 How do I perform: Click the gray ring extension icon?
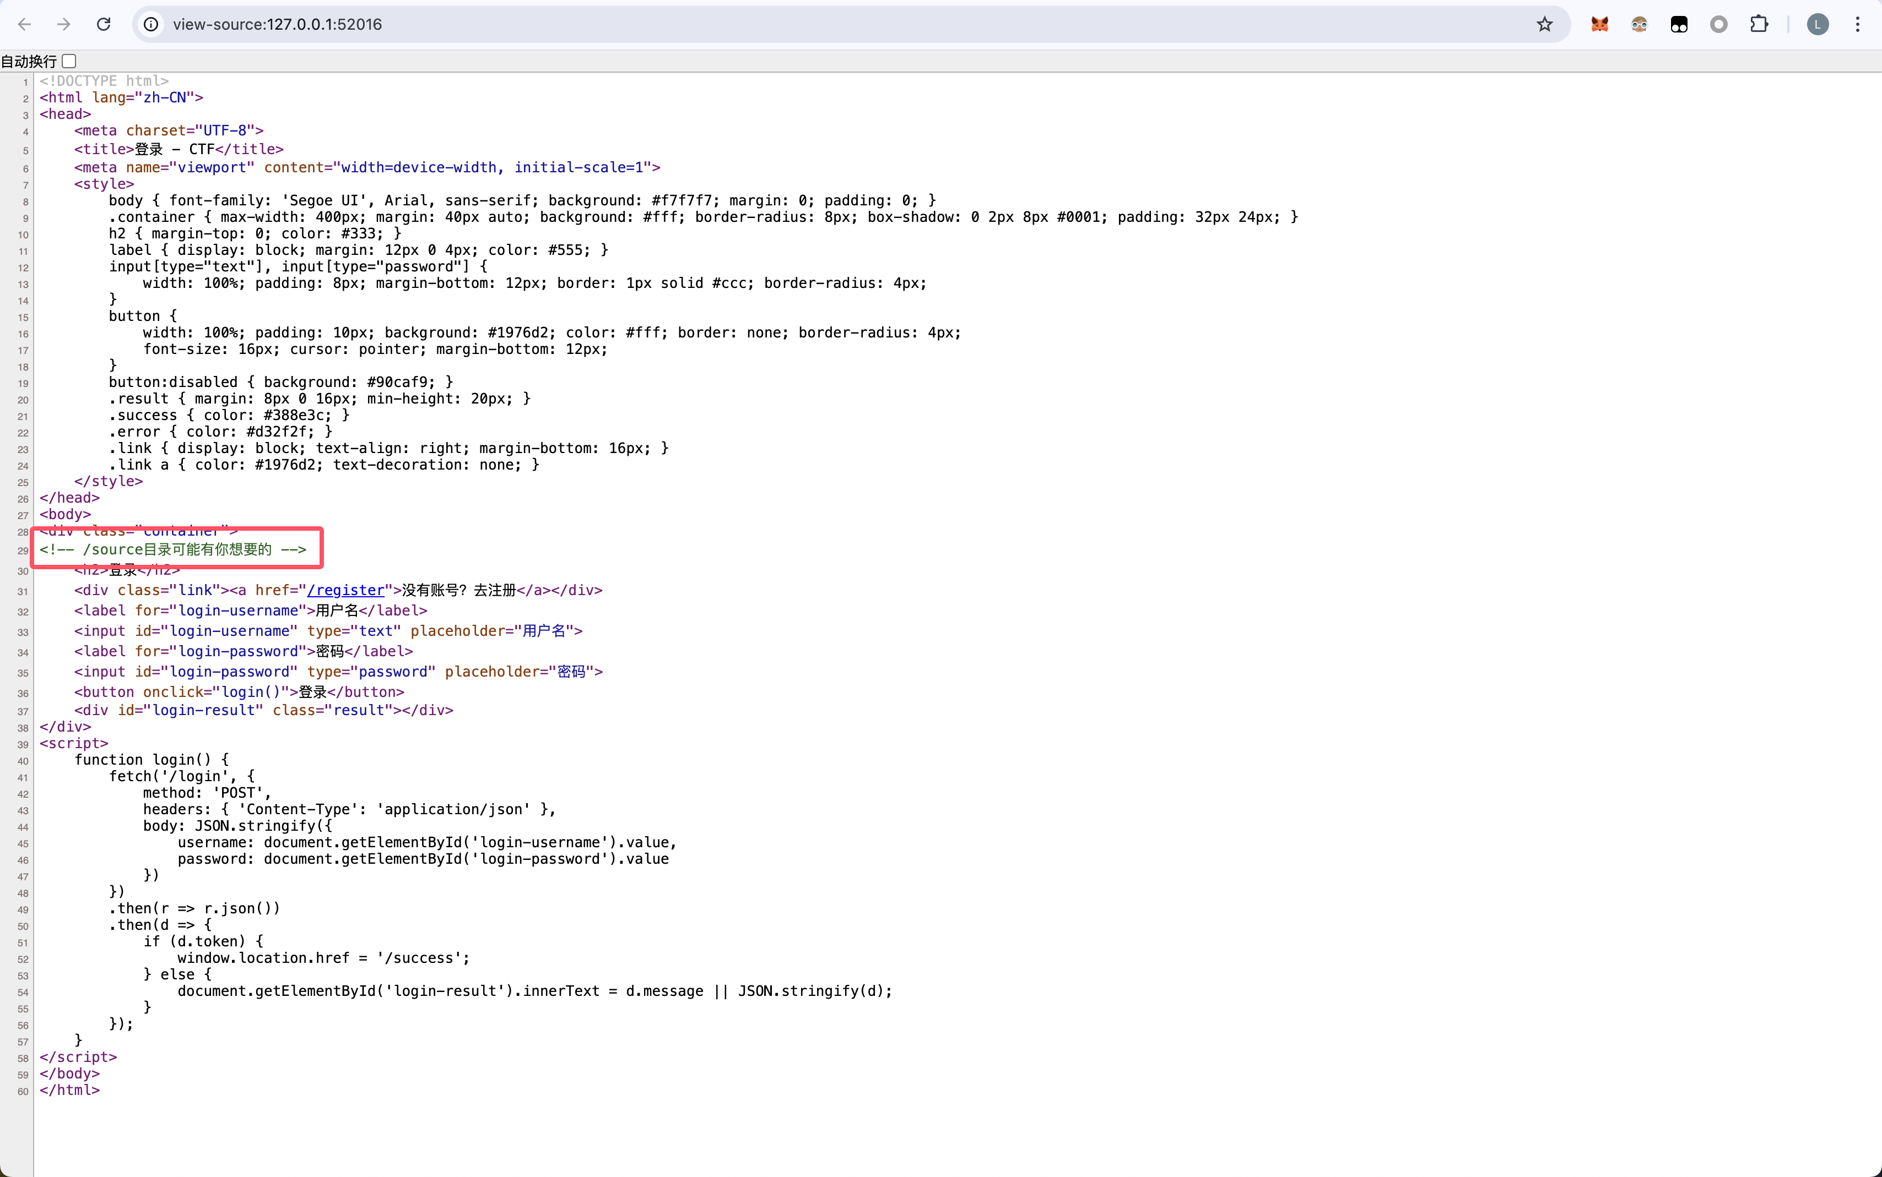pyautogui.click(x=1718, y=24)
